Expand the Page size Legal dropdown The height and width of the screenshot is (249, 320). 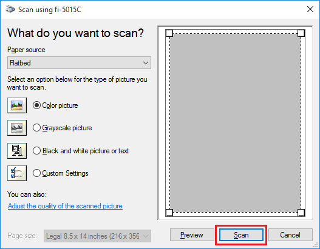point(97,236)
